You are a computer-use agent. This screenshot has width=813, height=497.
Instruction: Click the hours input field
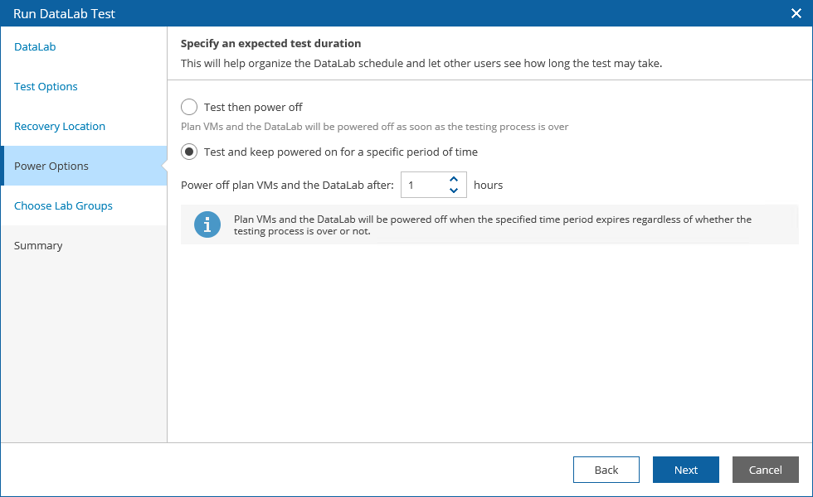coord(423,185)
